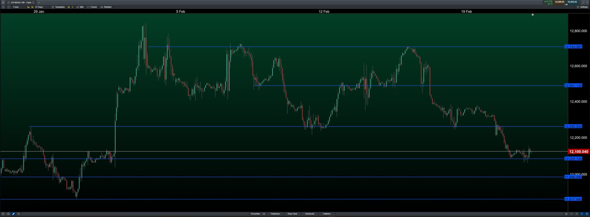Open the Technicals tab

click(310, 214)
